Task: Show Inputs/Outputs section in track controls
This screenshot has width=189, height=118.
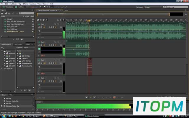Action: pos(38,20)
